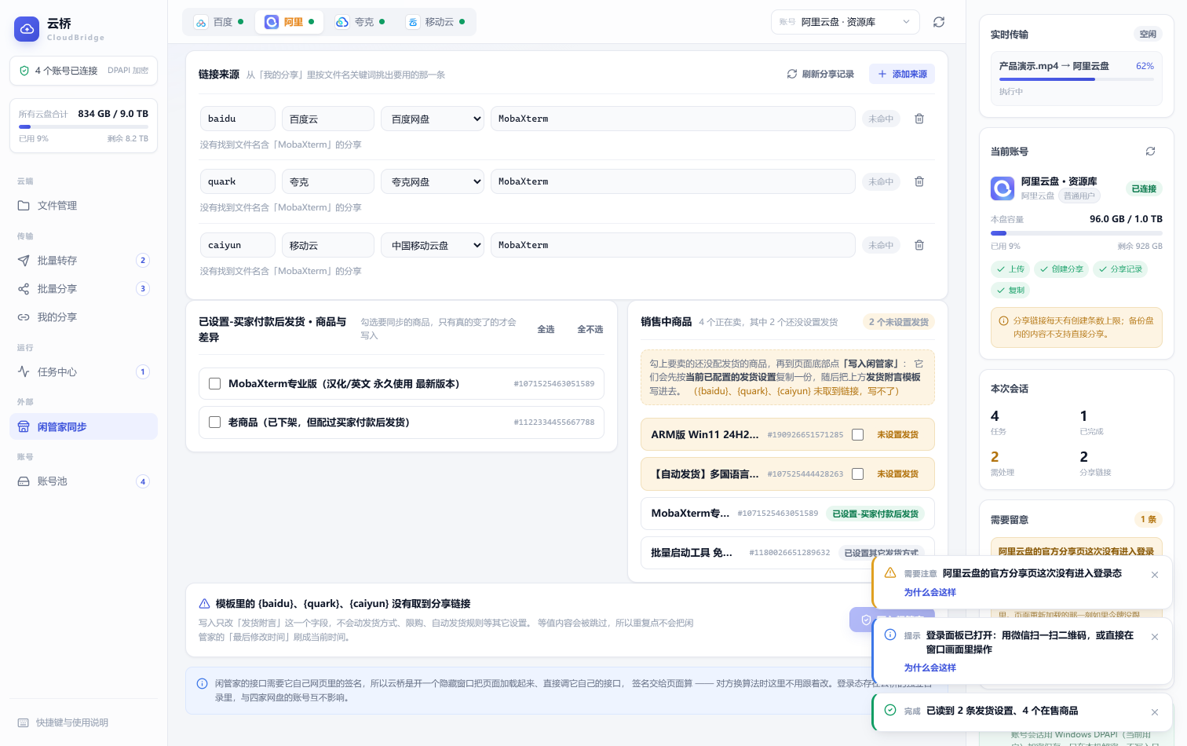Click the 本盘容量 usage bar

pyautogui.click(x=1076, y=233)
